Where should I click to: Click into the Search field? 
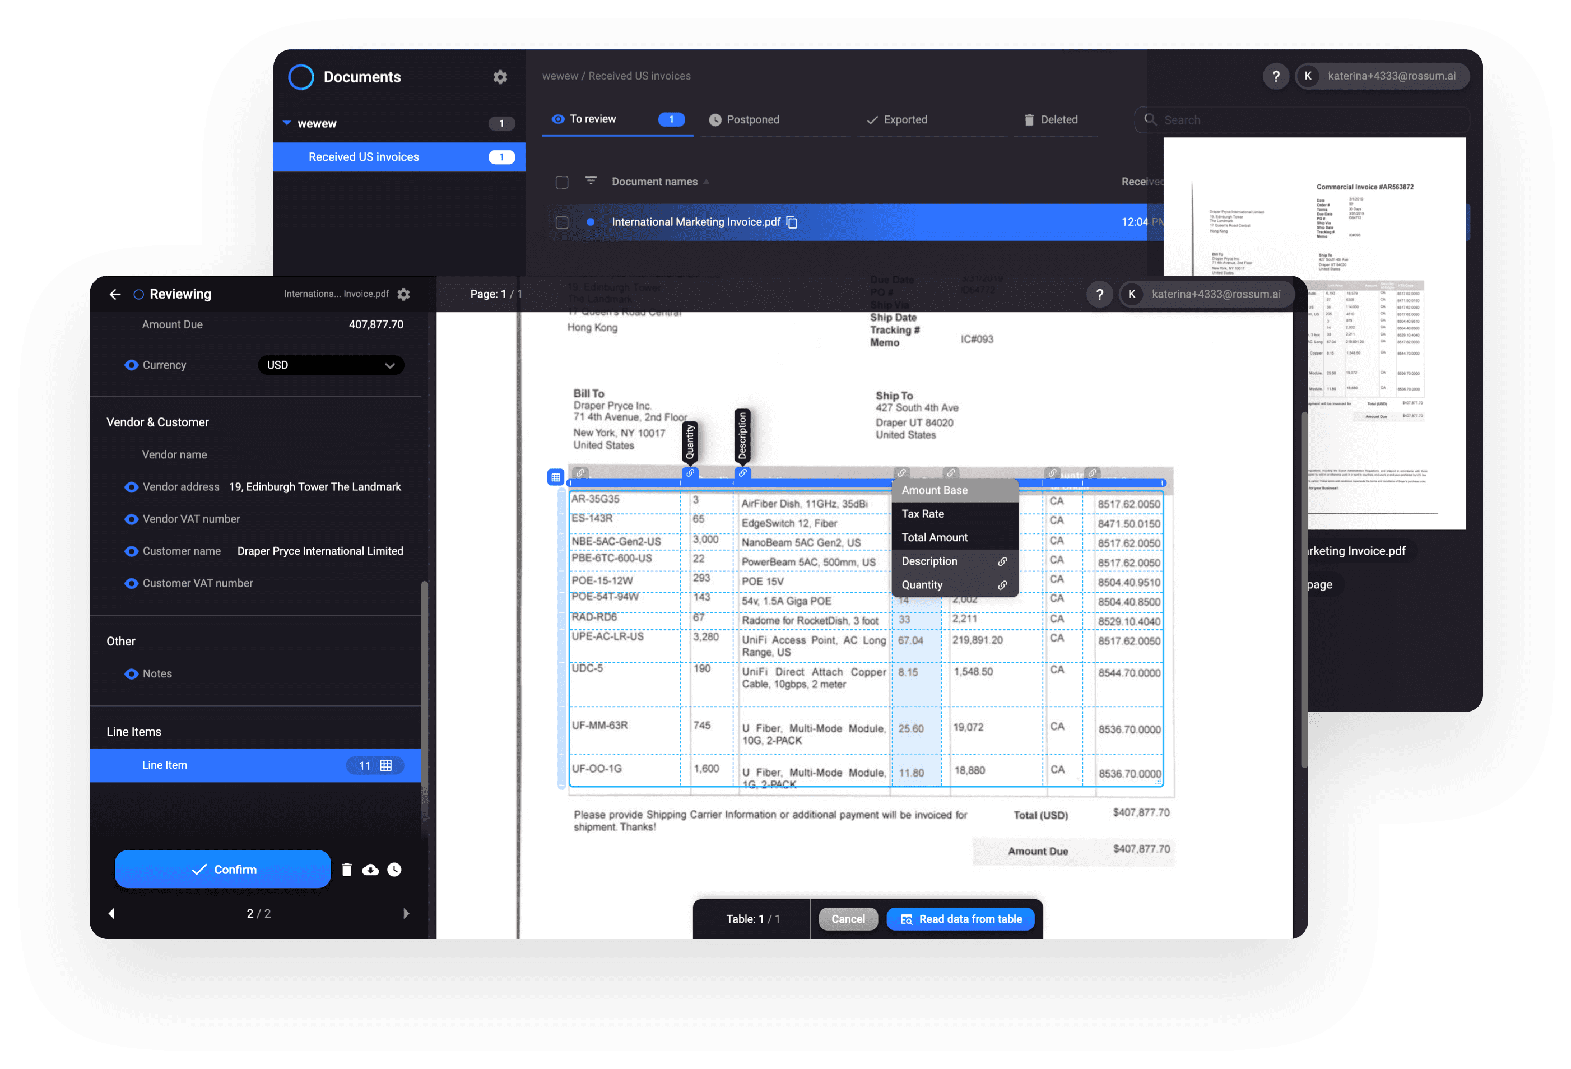pos(1302,120)
